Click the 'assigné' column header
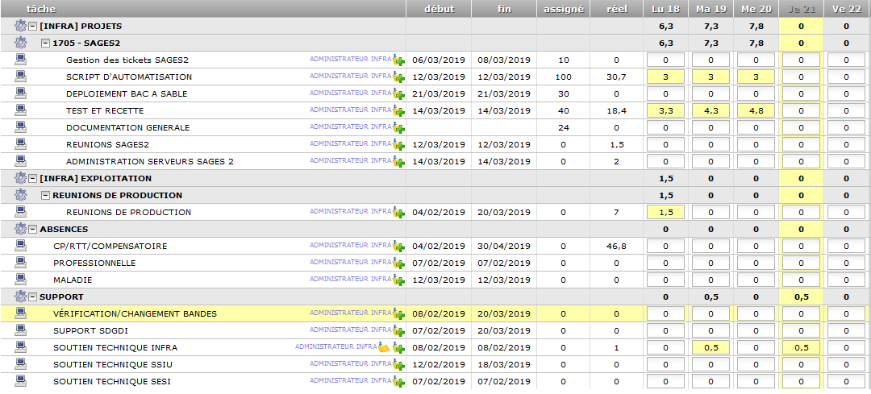The width and height of the screenshot is (871, 394). [562, 9]
